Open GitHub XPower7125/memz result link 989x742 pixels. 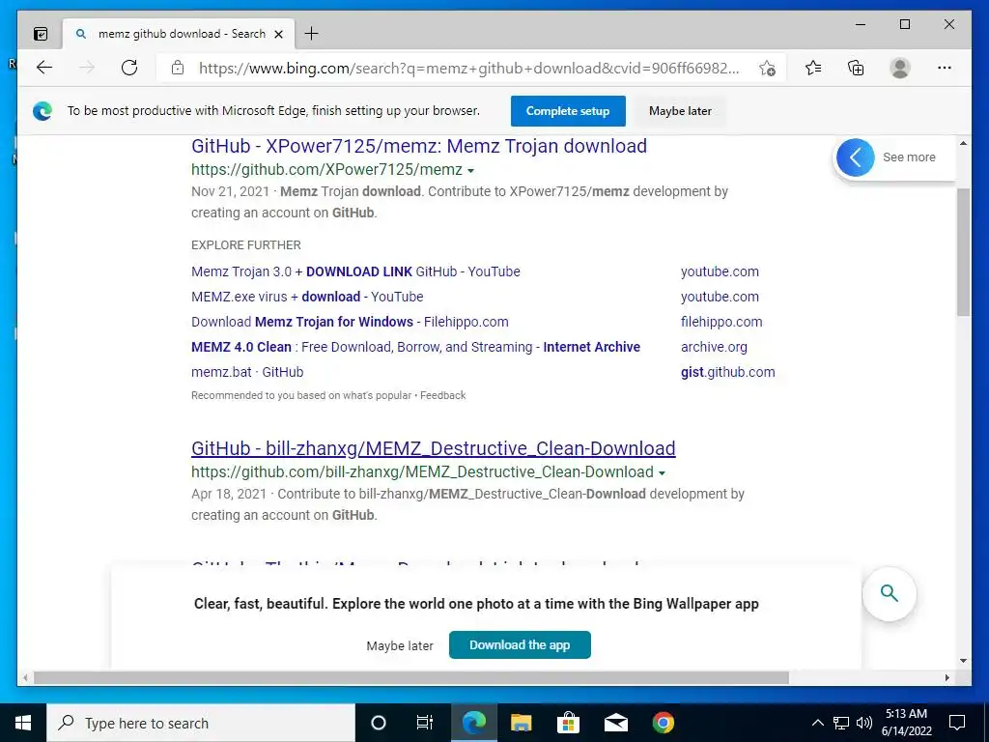[x=419, y=146]
